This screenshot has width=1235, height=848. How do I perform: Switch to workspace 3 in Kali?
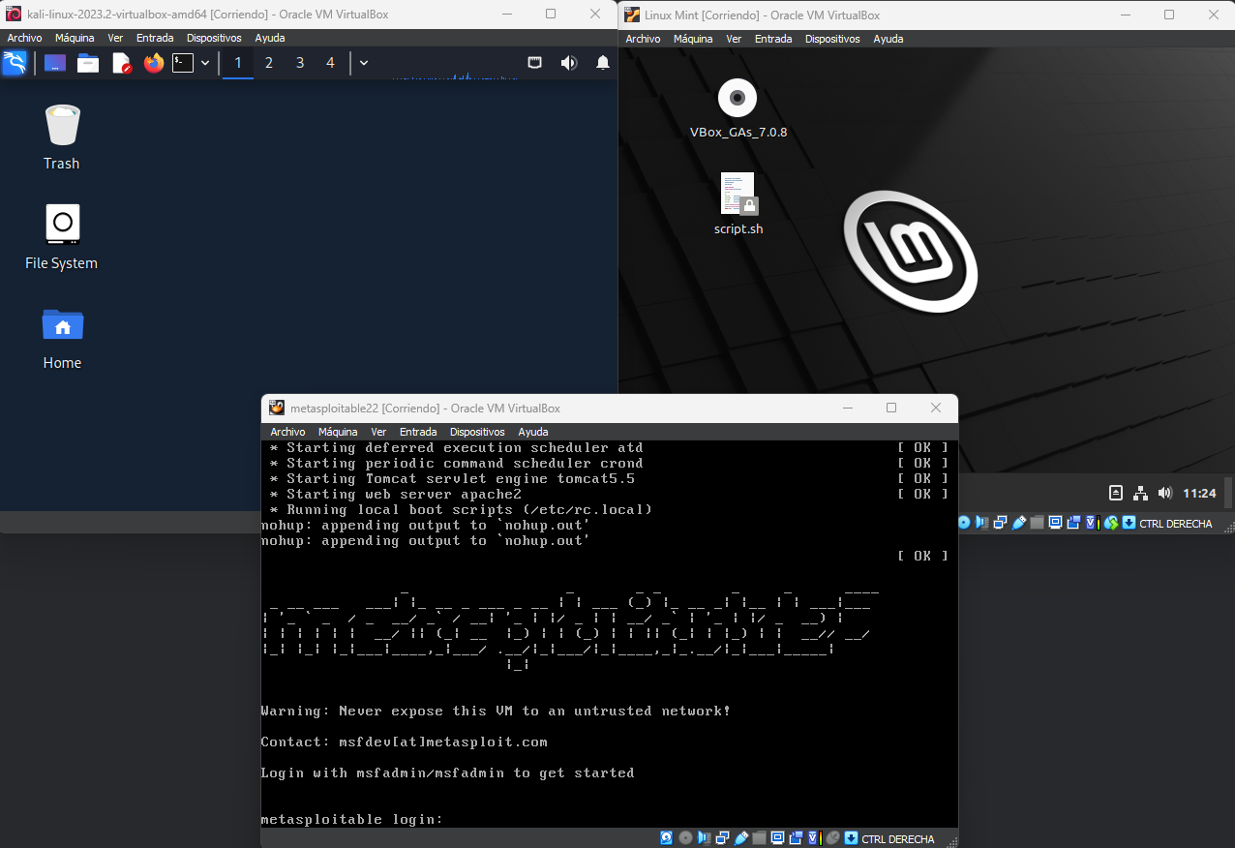point(300,63)
